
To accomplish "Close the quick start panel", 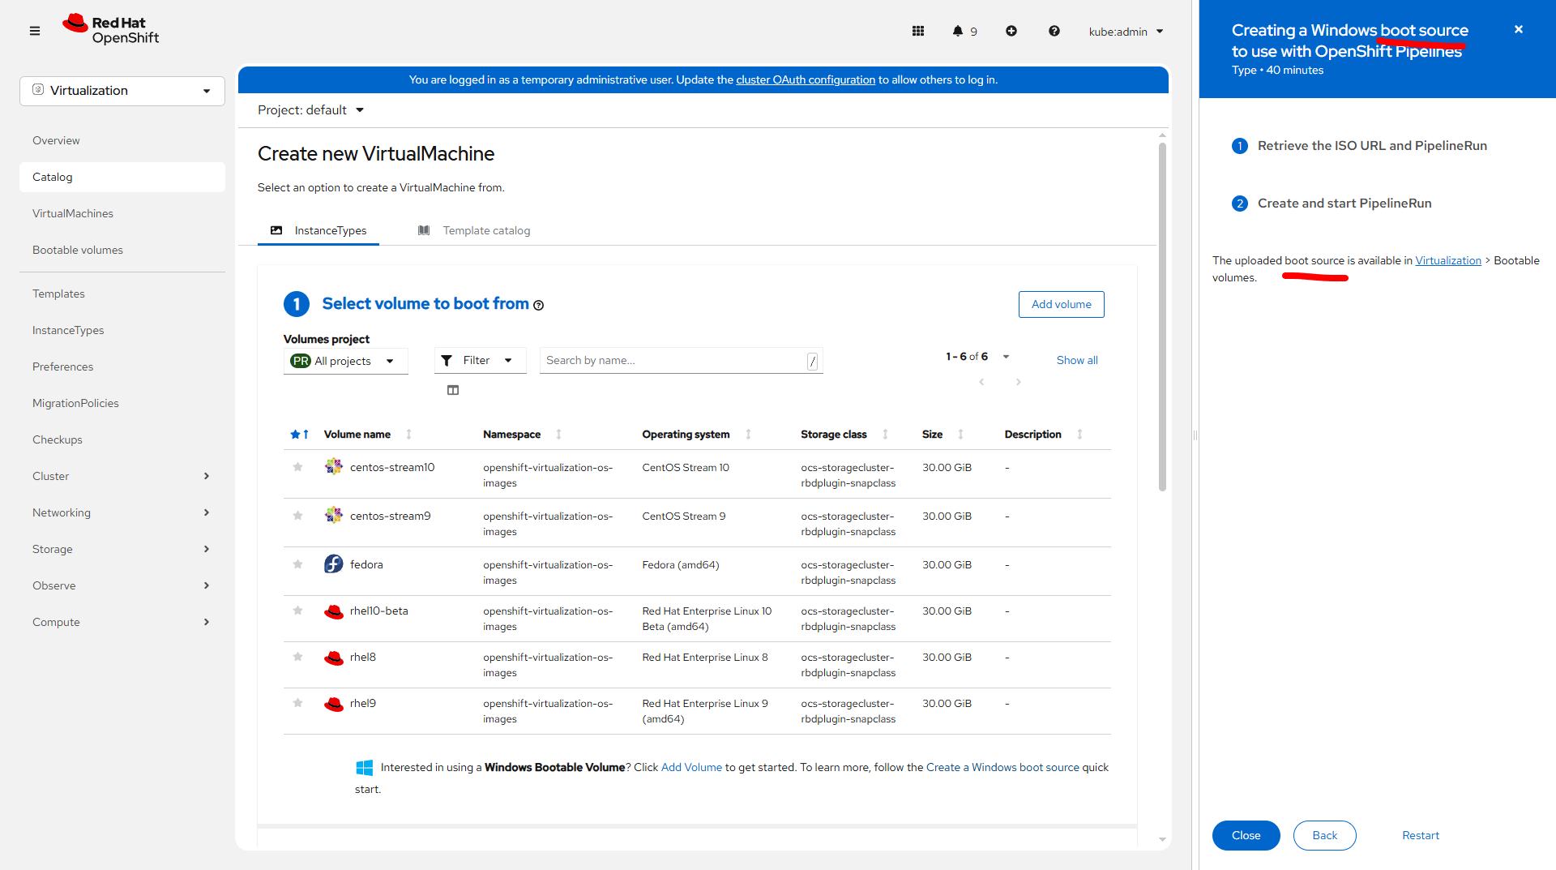I will (x=1519, y=30).
